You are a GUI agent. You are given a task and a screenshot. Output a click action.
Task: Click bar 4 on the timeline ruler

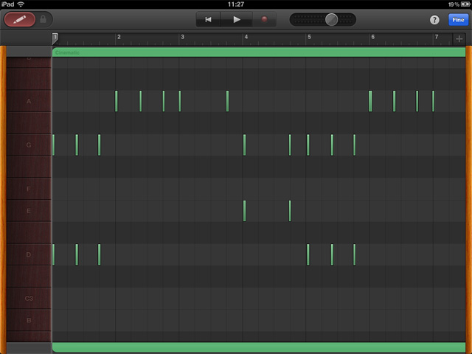point(246,37)
